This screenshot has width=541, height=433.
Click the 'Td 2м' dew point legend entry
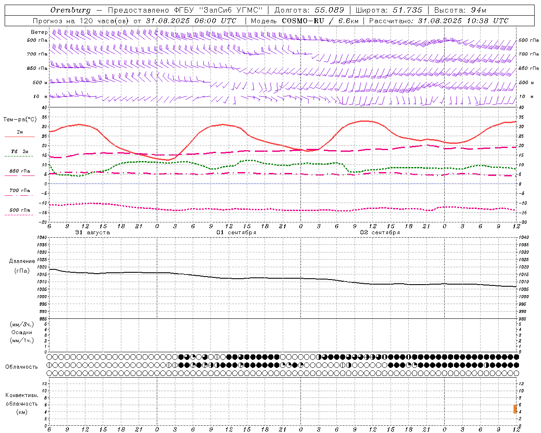20,151
